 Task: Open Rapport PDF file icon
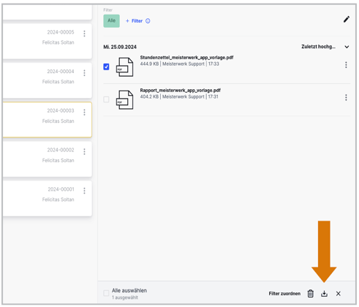coord(125,100)
